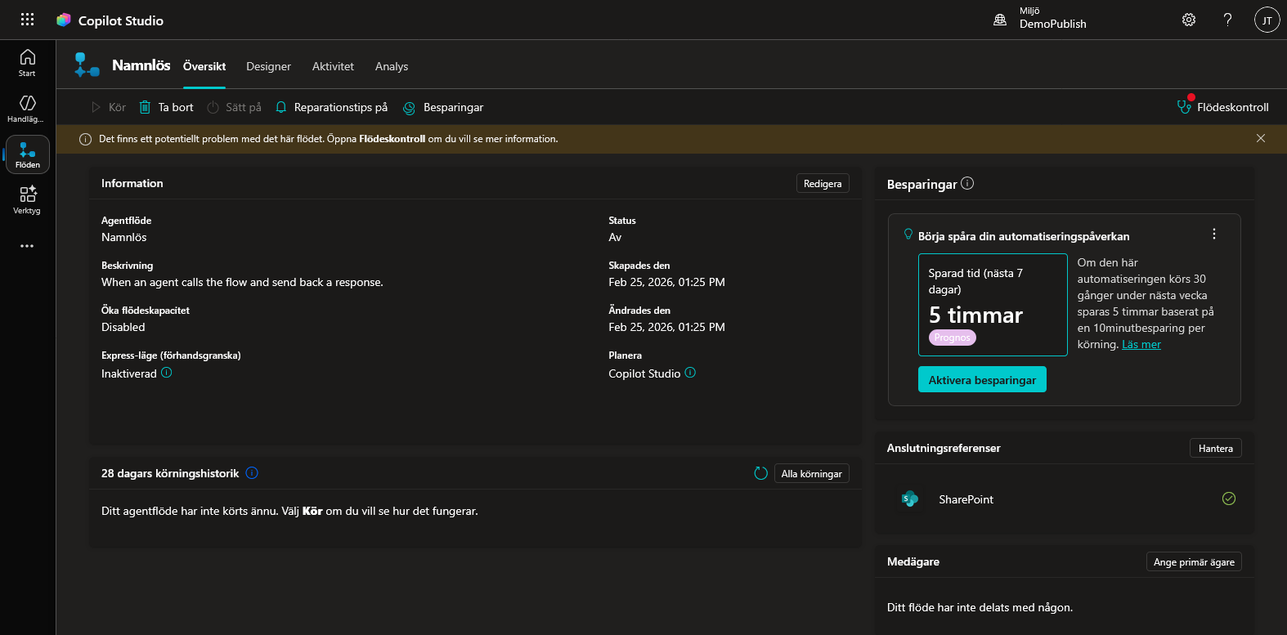Go to Start in sidebar
This screenshot has height=635, width=1287.
coord(27,63)
